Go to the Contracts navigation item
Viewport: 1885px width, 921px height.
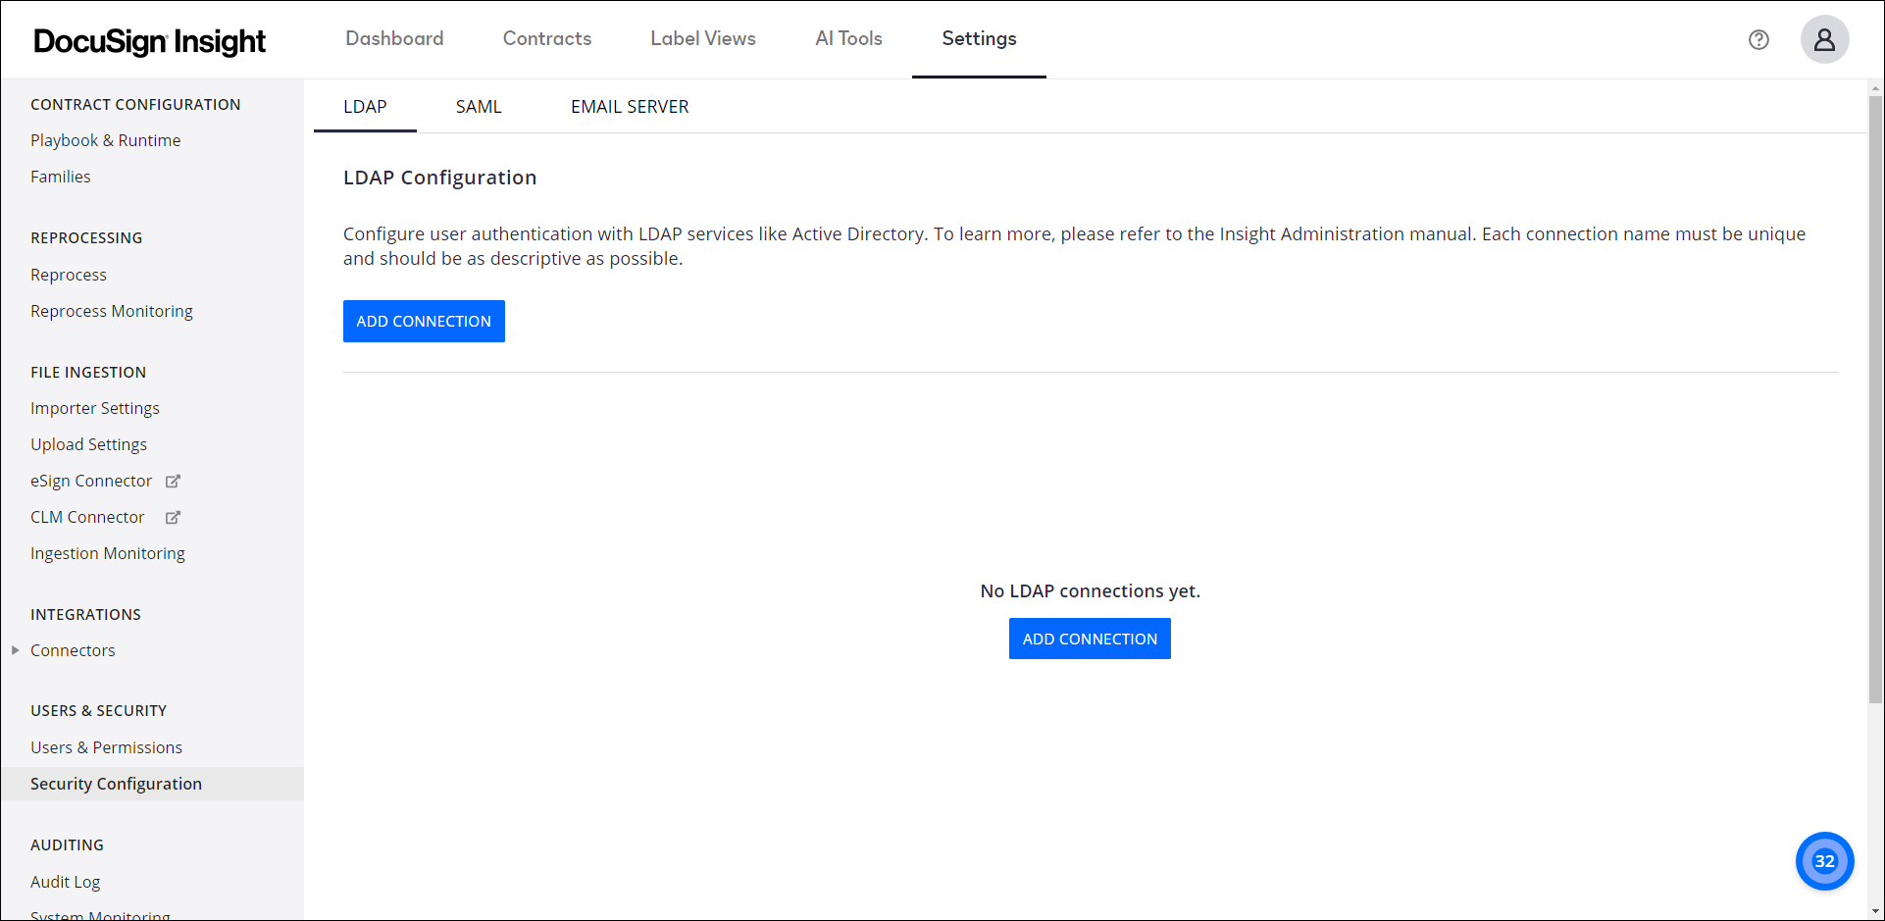click(546, 38)
